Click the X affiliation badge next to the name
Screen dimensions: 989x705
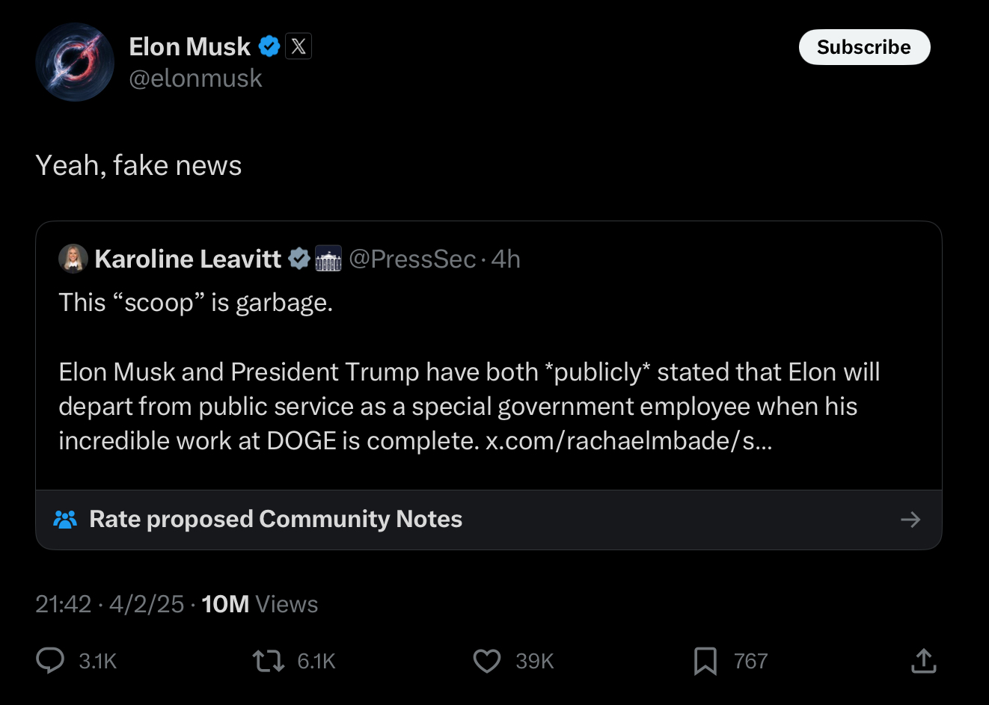tap(298, 46)
